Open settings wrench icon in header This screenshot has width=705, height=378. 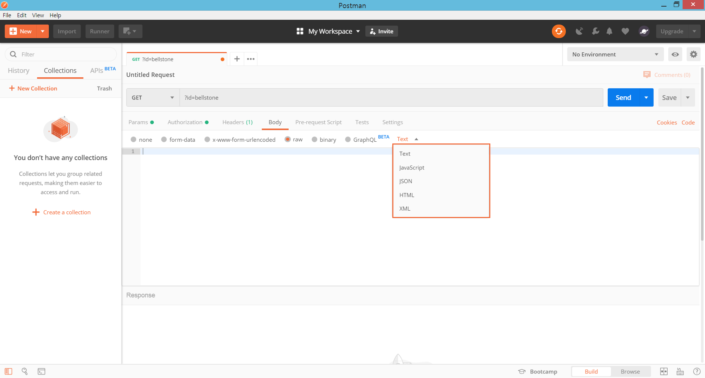click(595, 31)
